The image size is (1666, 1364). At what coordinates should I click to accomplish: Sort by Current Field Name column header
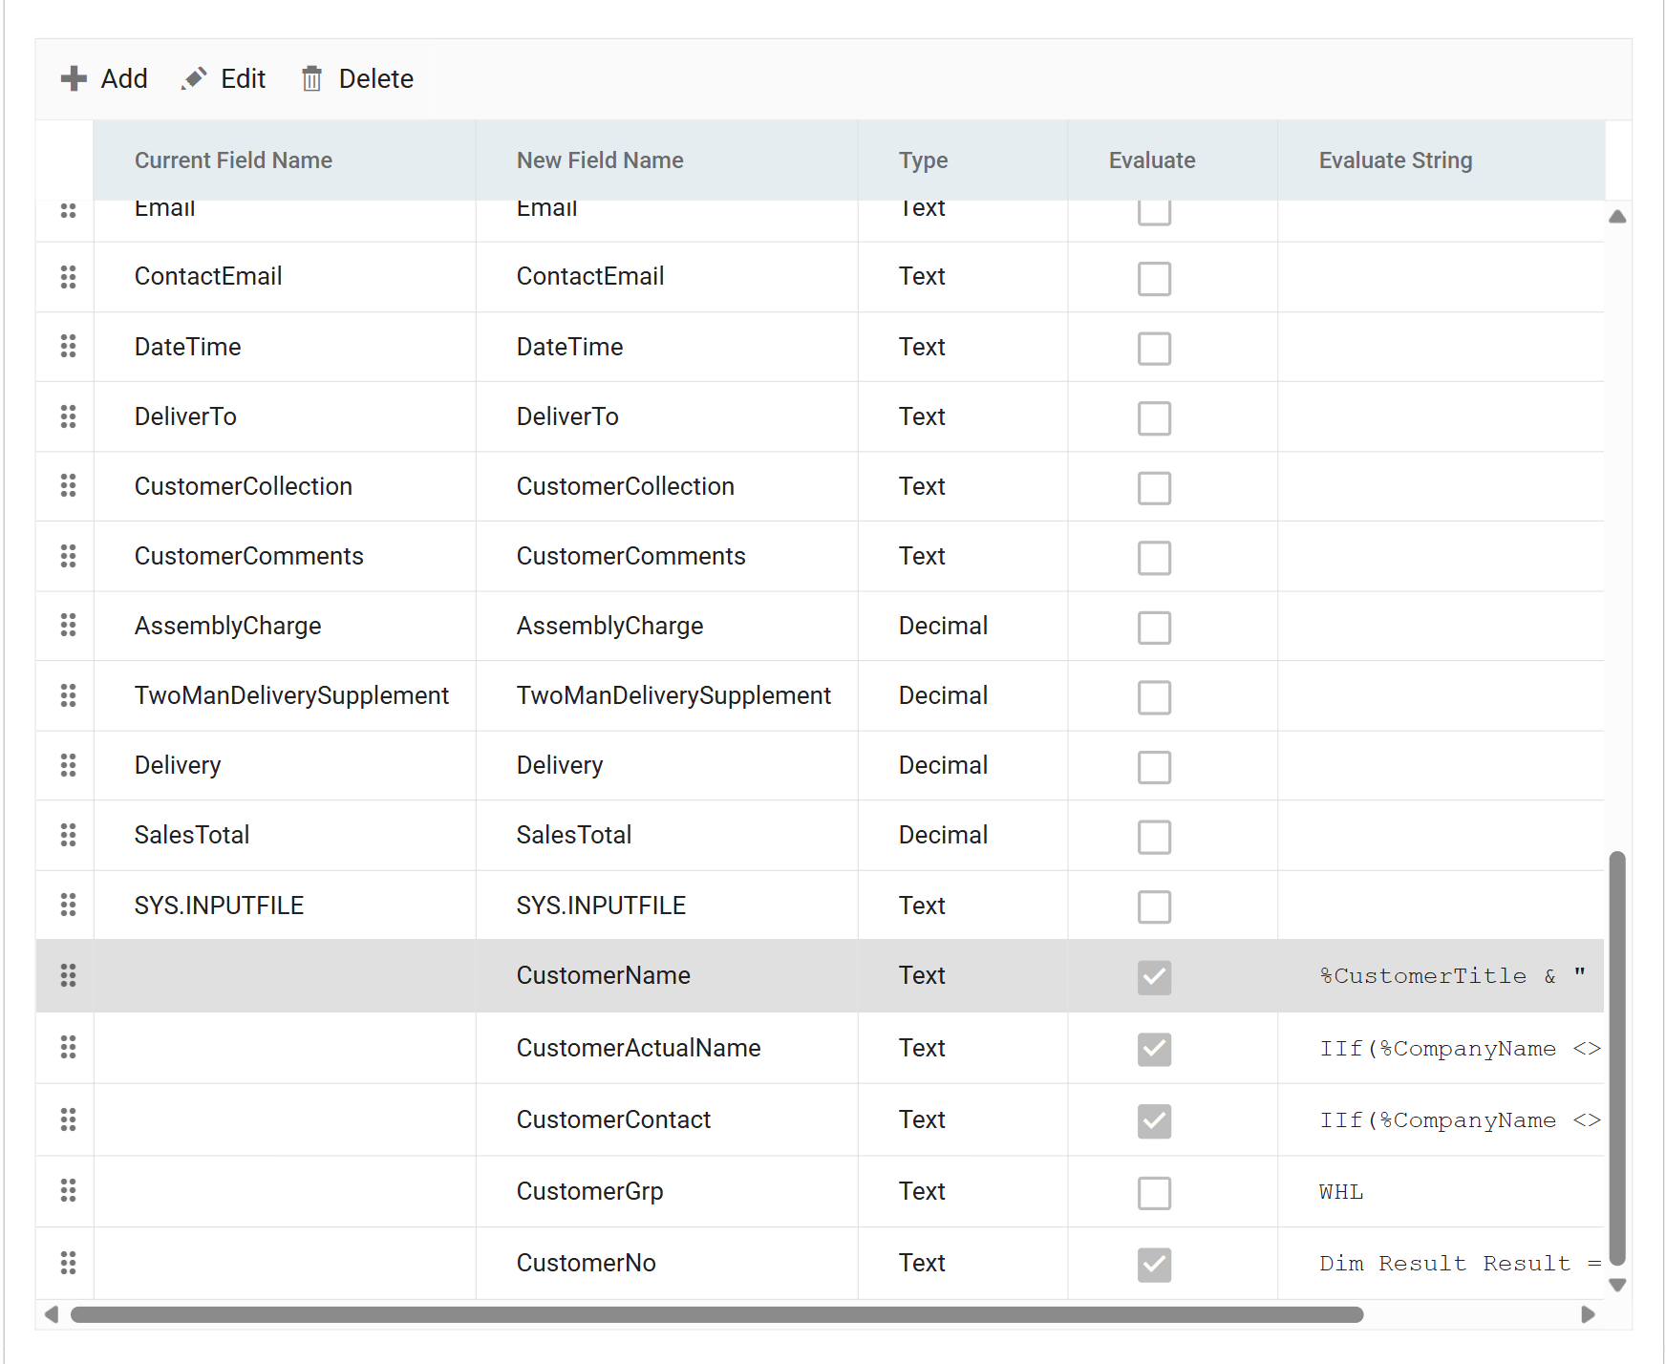pyautogui.click(x=285, y=160)
